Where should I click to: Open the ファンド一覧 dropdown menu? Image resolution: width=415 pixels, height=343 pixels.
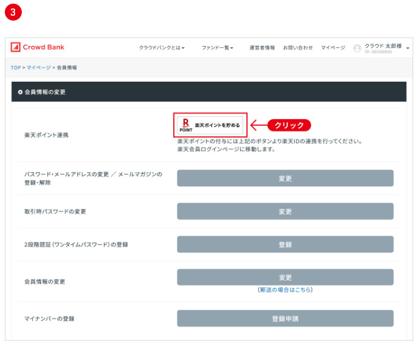point(217,48)
